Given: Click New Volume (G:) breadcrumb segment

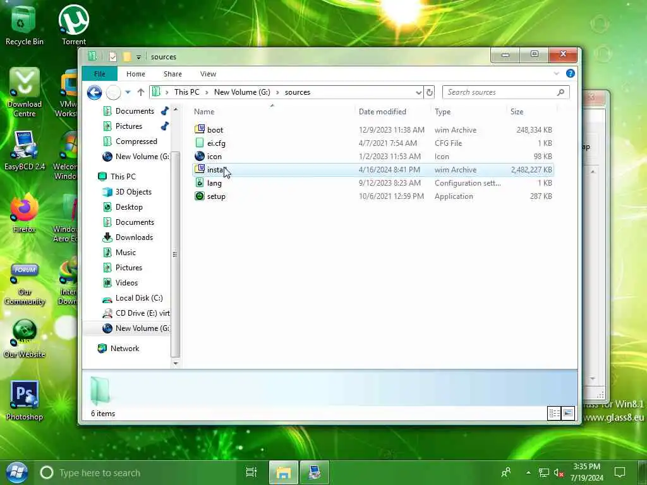Looking at the screenshot, I should click(x=242, y=92).
